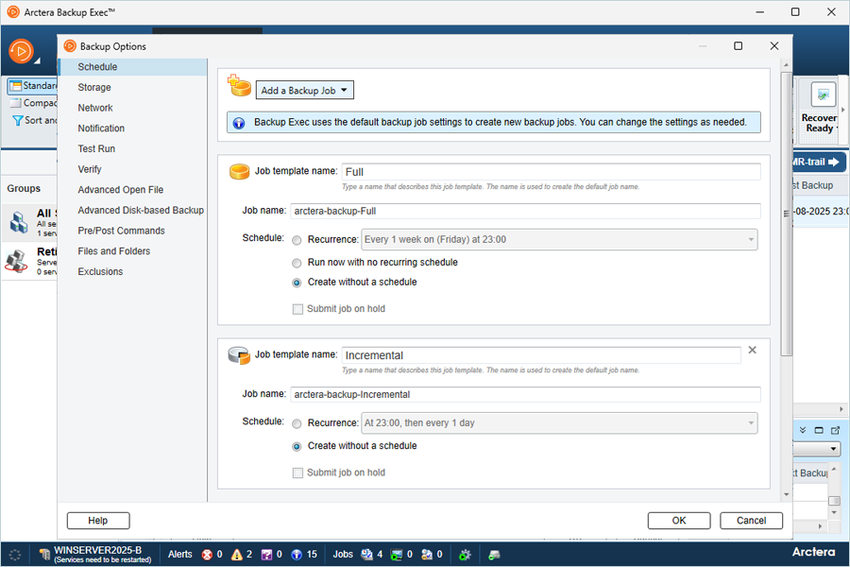Expand the Recover Ready dropdown arrow
This screenshot has height=567, width=850.
click(838, 129)
